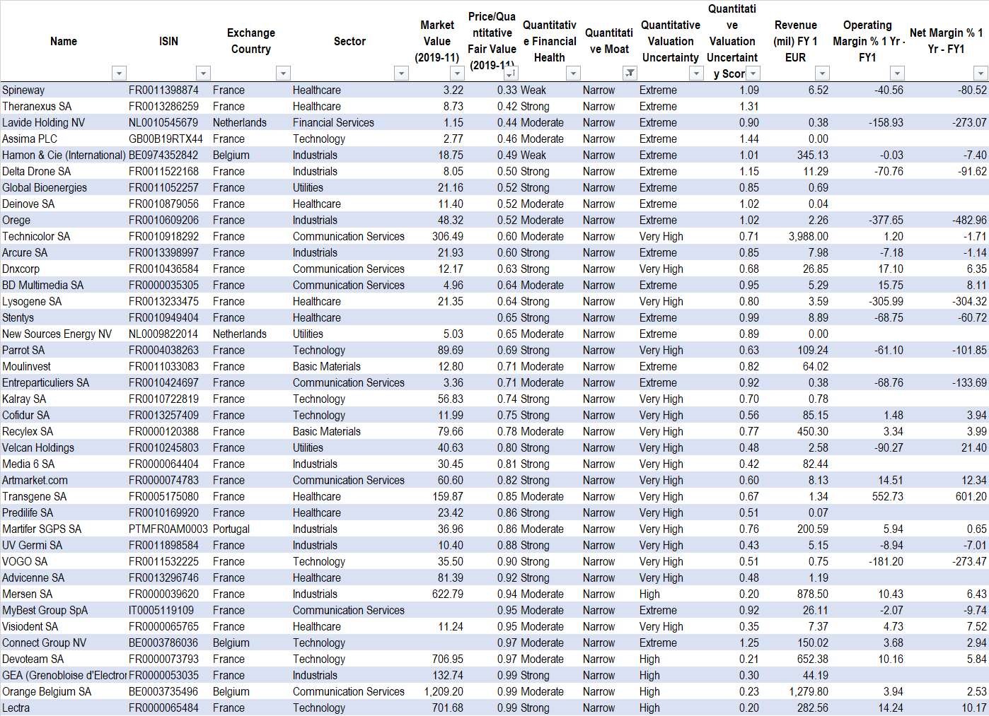Screen dimensions: 989x716
Task: Open the Net Margin filter dropdown
Action: (x=980, y=74)
